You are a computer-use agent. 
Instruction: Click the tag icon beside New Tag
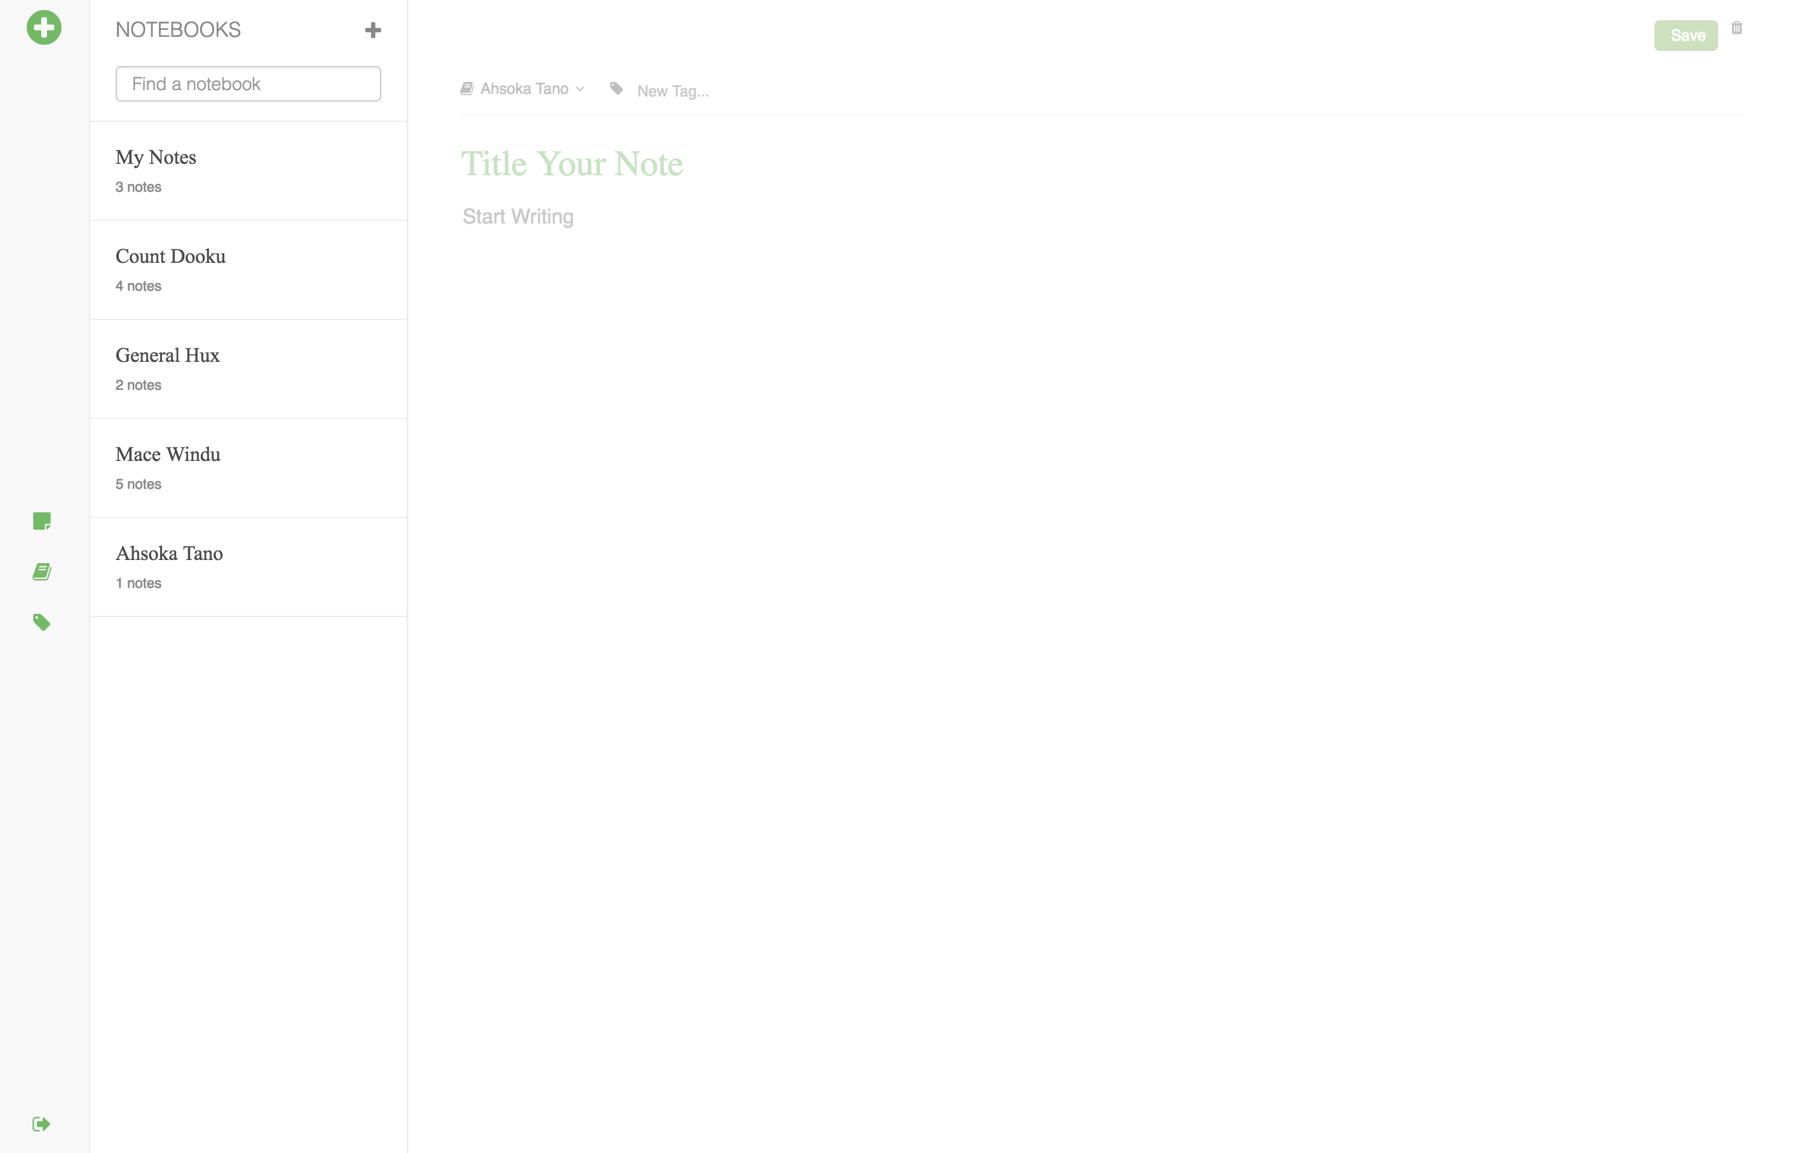coord(616,89)
